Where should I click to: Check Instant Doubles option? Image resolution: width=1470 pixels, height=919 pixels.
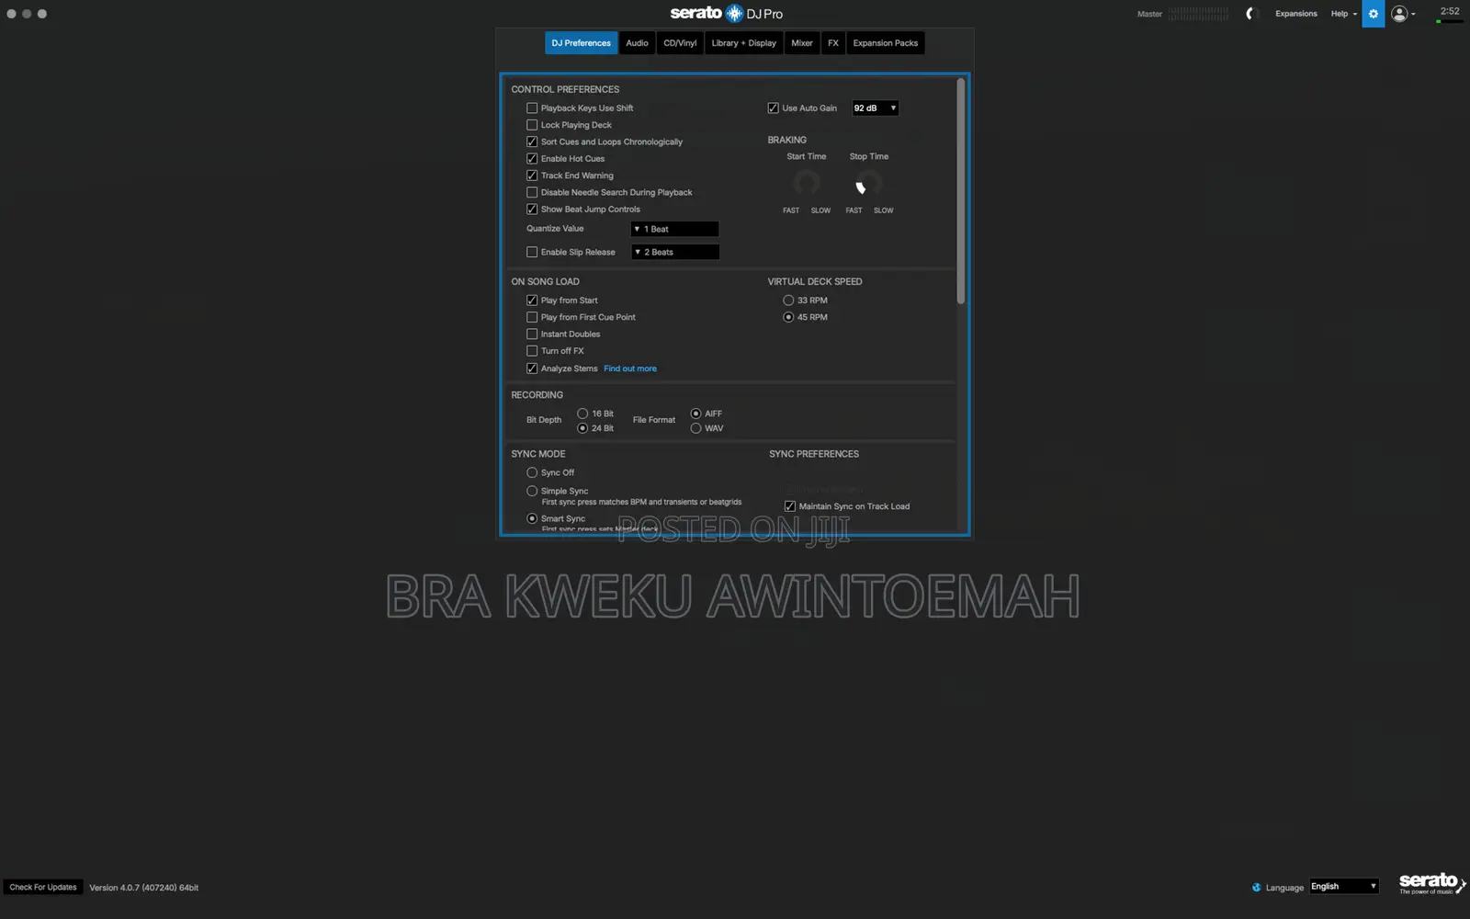coord(532,335)
